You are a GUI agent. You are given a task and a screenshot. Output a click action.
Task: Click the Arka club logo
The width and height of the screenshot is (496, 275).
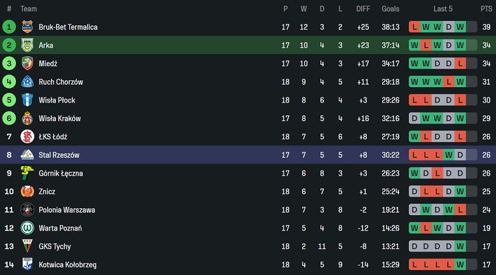(27, 45)
